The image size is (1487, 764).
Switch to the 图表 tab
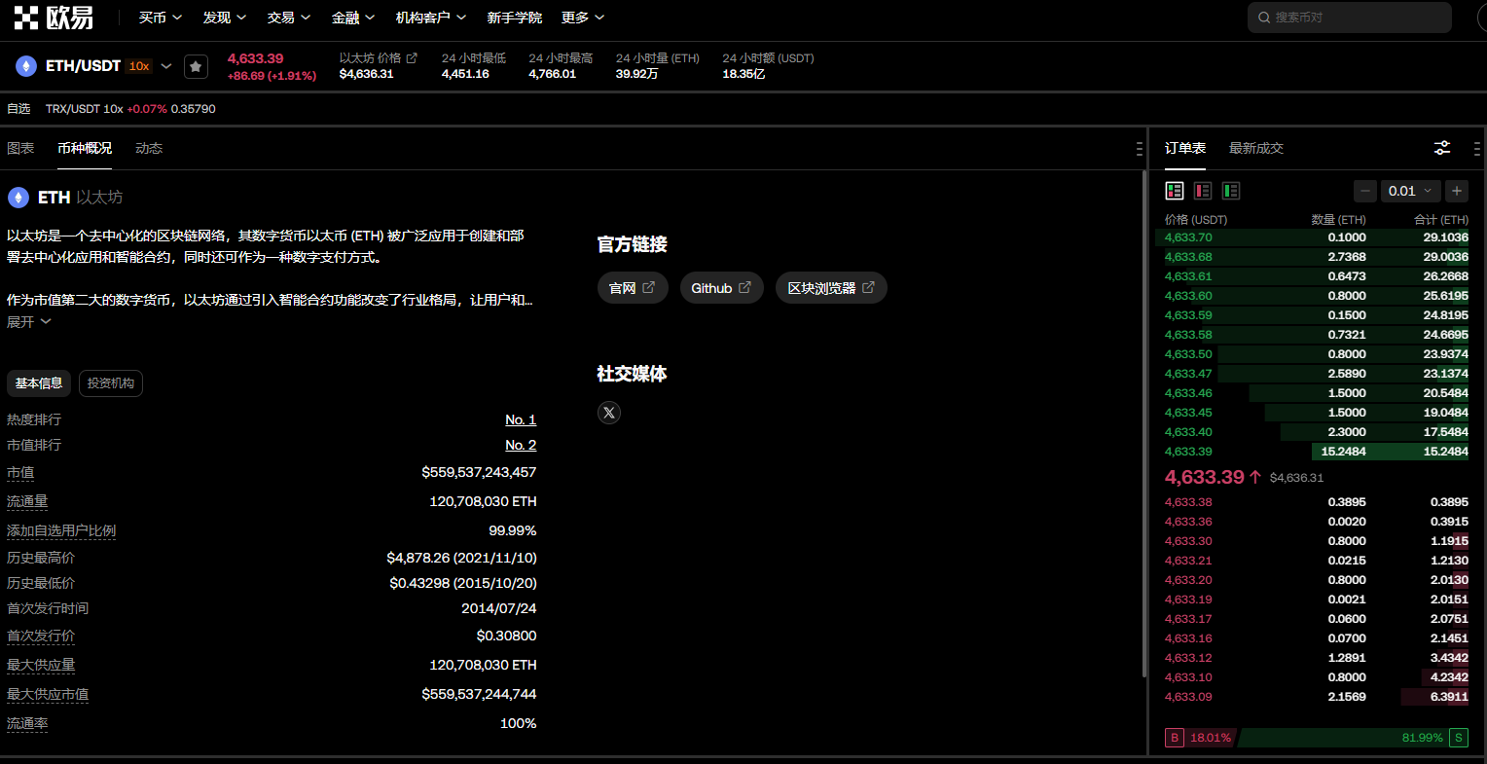[x=20, y=148]
